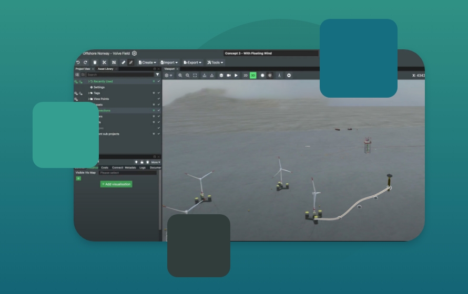
Task: Click the Visible Vis Map select field
Action: (x=127, y=173)
